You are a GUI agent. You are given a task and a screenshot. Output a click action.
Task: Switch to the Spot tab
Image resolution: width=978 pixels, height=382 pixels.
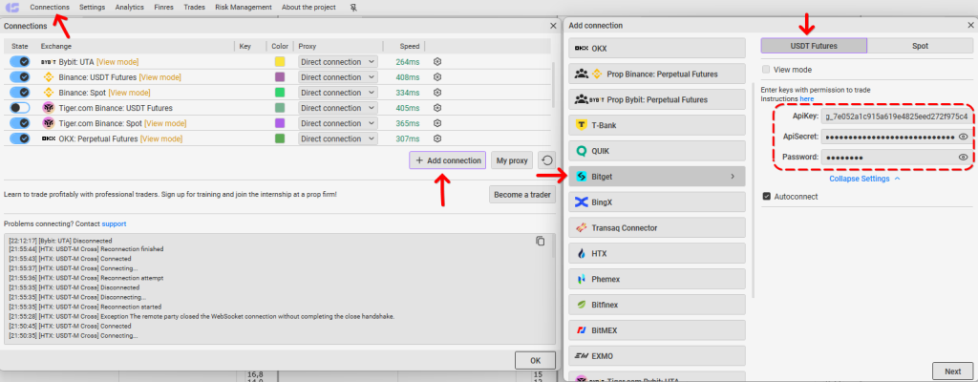point(920,45)
